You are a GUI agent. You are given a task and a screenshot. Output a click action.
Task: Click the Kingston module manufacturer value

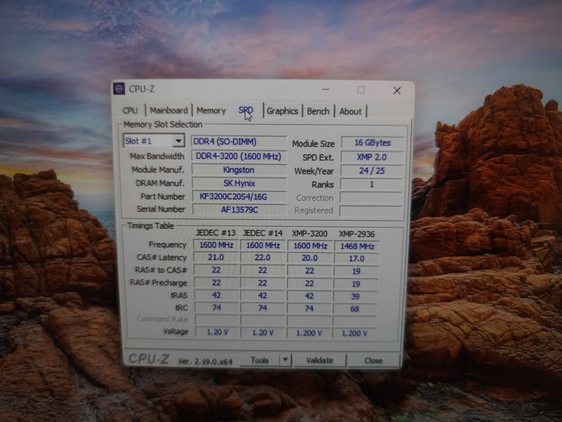239,170
